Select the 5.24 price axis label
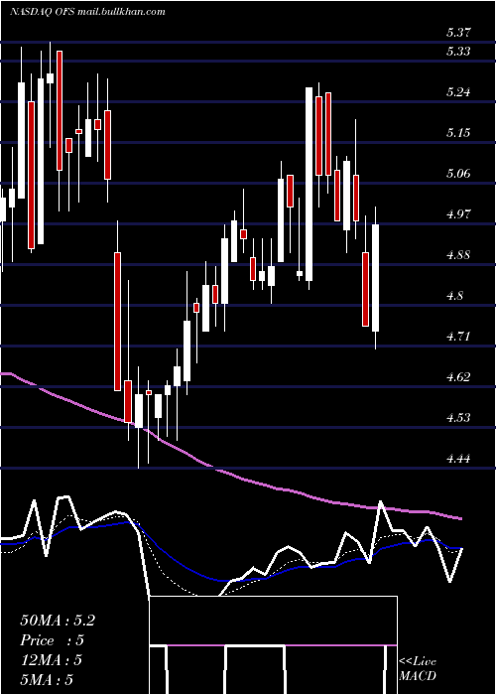The image size is (496, 695). [458, 92]
